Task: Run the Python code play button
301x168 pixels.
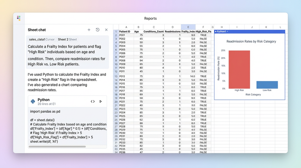Action: 100,101
